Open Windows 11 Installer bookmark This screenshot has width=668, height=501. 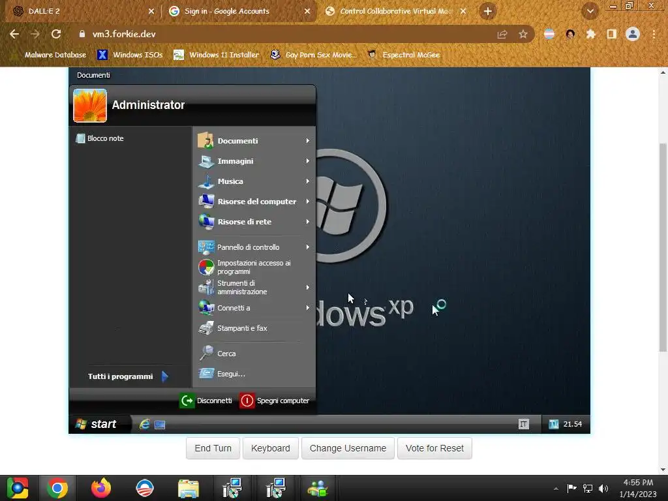coord(217,55)
